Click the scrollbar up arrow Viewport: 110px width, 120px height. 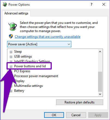[100, 52]
